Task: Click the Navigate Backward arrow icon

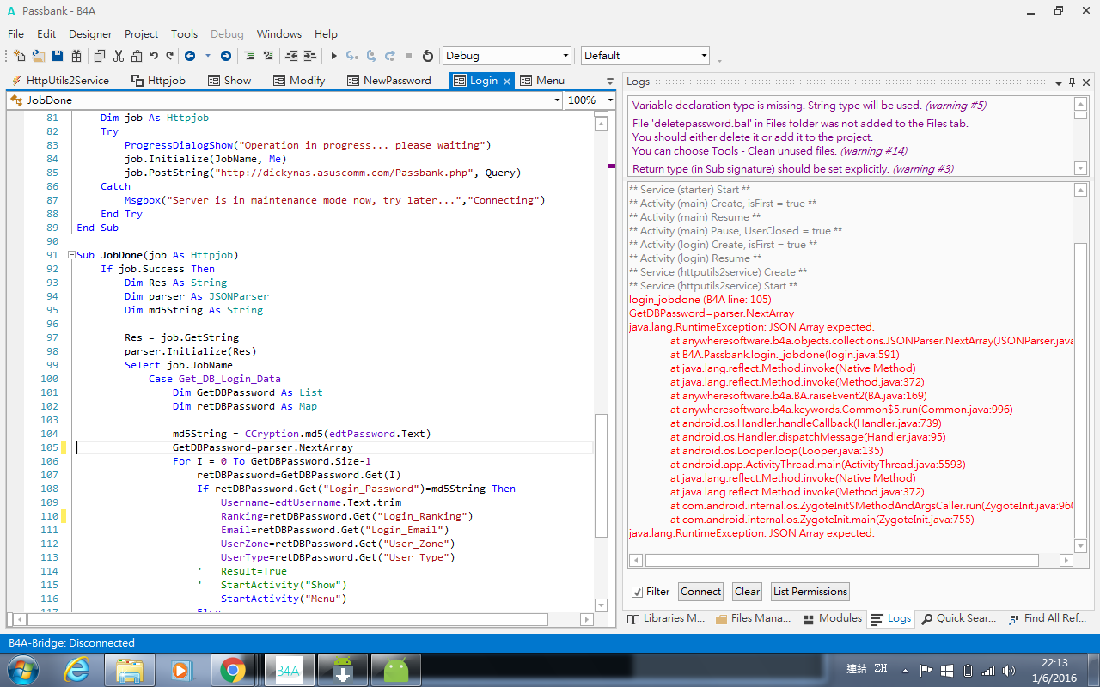Action: [190, 56]
